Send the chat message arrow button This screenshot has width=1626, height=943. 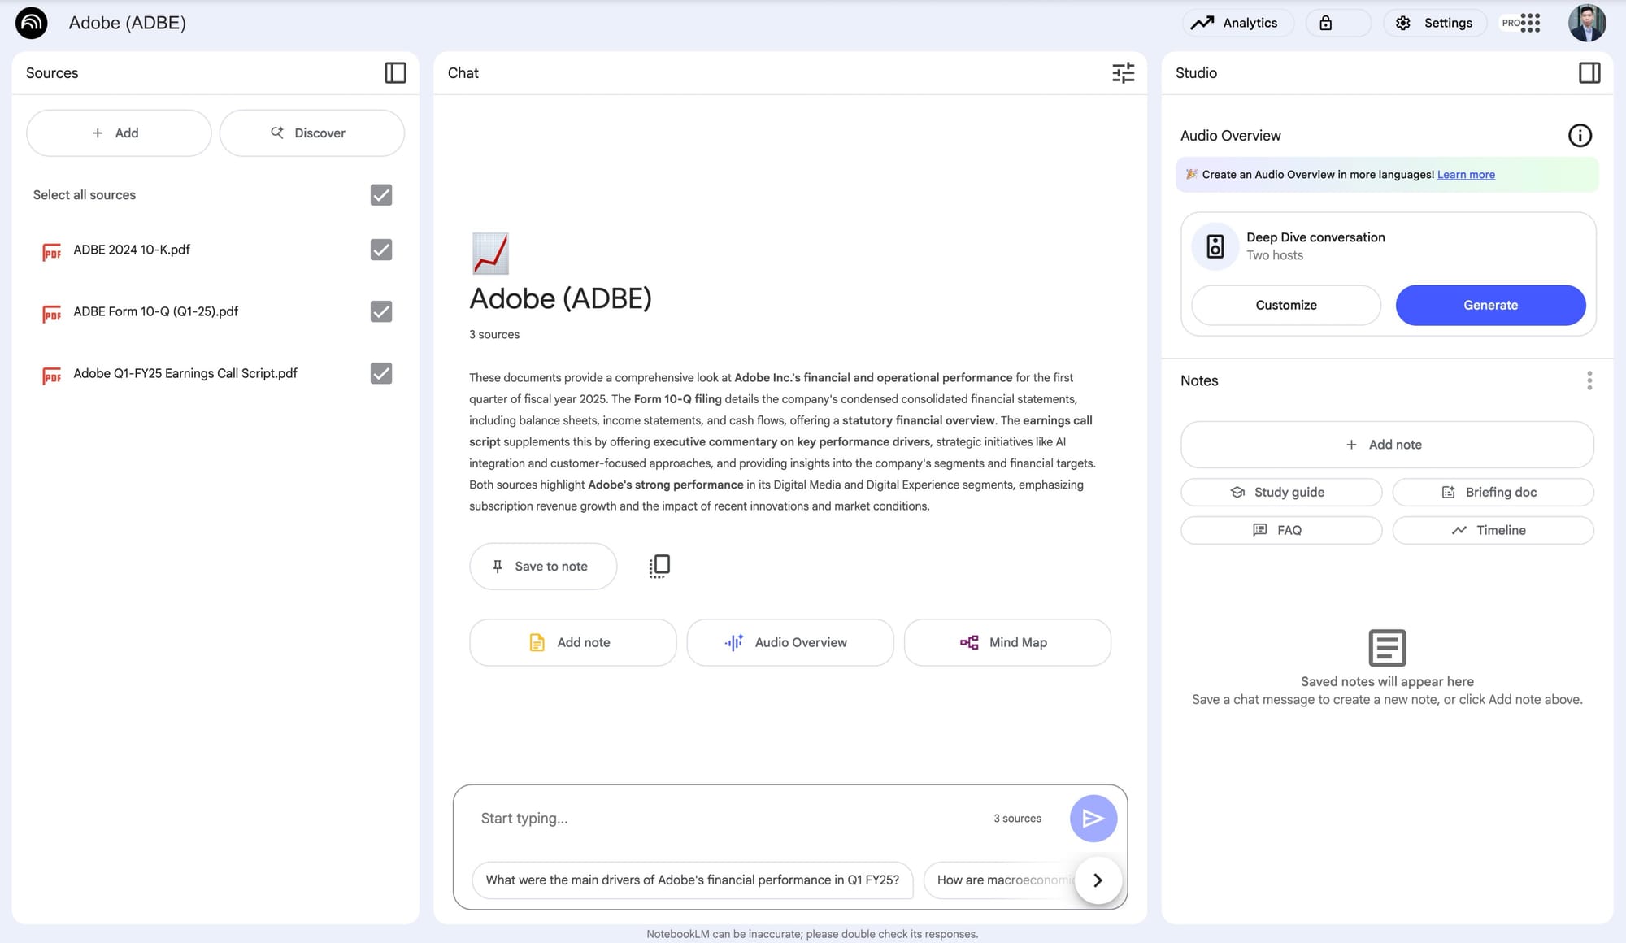point(1093,819)
